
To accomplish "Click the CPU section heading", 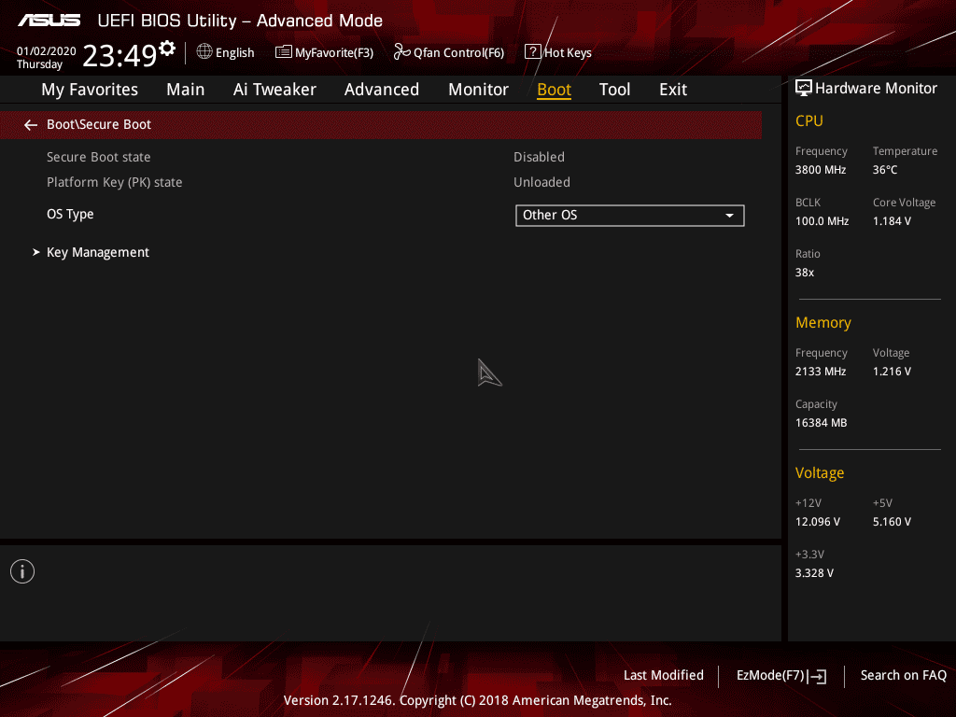I will (x=809, y=120).
